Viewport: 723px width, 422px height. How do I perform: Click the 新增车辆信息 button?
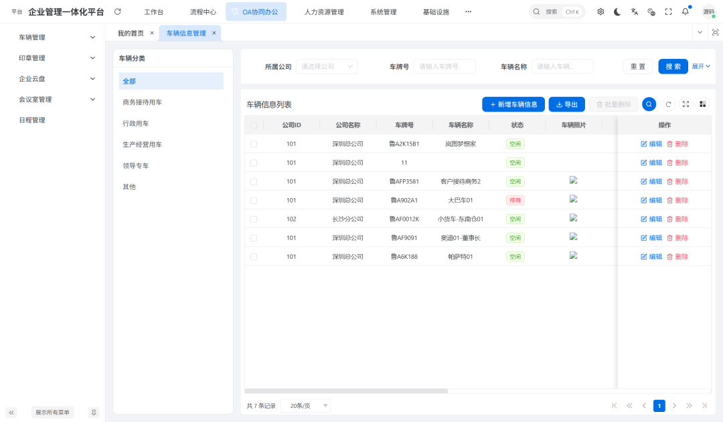click(513, 104)
